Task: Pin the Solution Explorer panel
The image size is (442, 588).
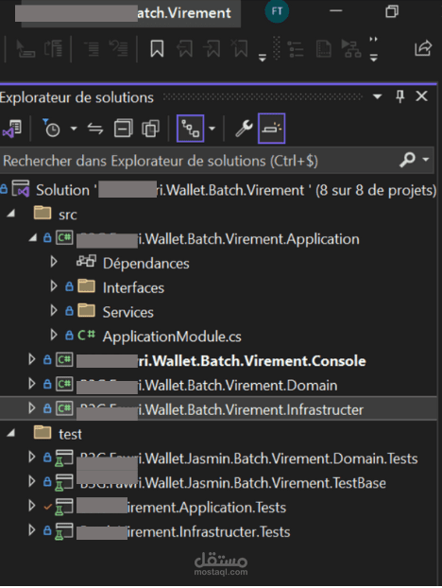Action: 400,96
